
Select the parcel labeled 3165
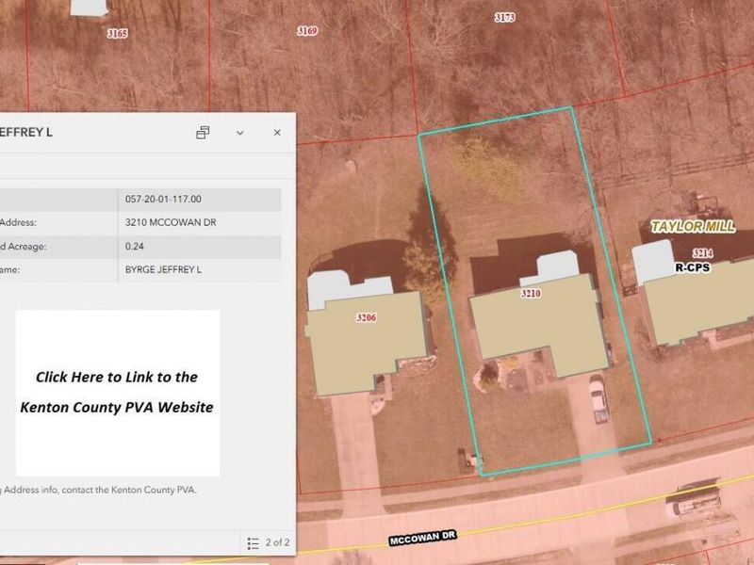pyautogui.click(x=118, y=33)
